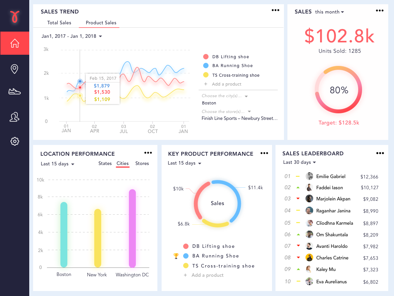This screenshot has width=394, height=296.
Task: Toggle BA Running Shoe blue dot in Sales Trend
Action: (x=206, y=66)
